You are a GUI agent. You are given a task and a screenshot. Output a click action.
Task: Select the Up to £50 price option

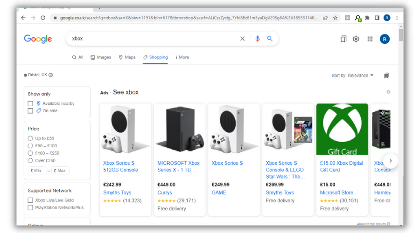[30, 138]
